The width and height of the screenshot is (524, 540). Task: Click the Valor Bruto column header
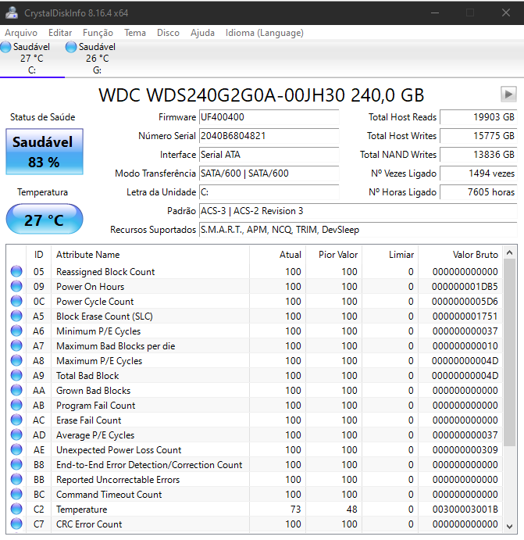[460, 255]
